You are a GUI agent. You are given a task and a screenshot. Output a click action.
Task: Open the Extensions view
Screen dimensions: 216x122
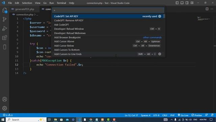pos(4,38)
